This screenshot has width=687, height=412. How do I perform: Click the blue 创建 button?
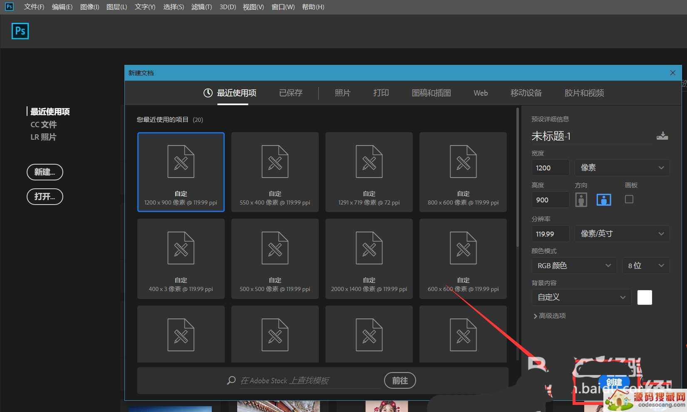(614, 382)
